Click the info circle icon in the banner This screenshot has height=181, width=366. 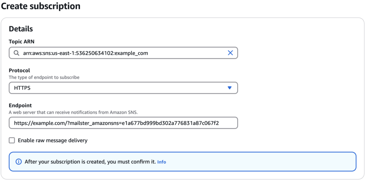click(x=19, y=162)
